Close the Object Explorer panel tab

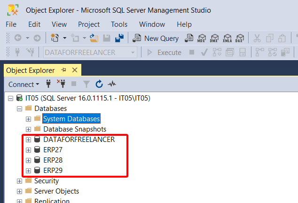tap(74, 70)
